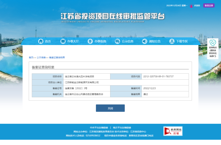Click the 江苏省投资项目在线审批监管平台 site title
221x145 pixels.
click(113, 16)
